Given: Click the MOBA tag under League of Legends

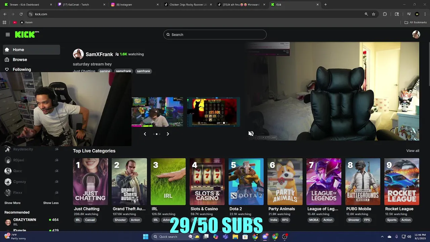Looking at the screenshot, I should 314,220.
